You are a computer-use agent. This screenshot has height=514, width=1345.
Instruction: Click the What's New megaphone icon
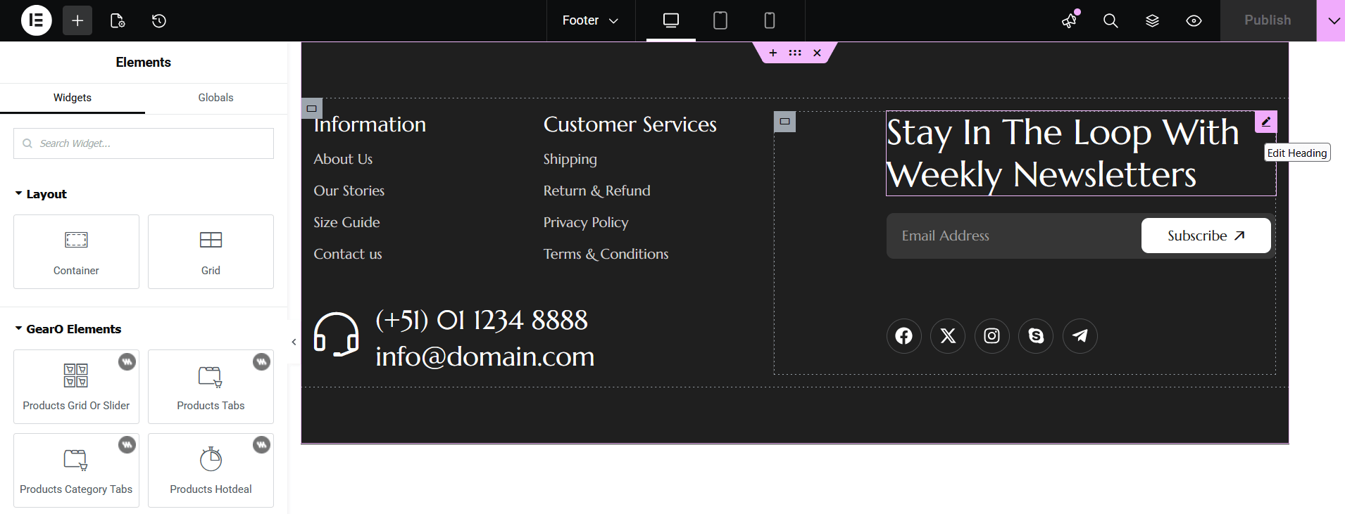coord(1070,20)
